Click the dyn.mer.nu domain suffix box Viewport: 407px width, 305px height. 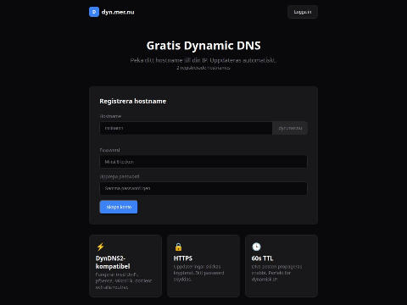290,128
